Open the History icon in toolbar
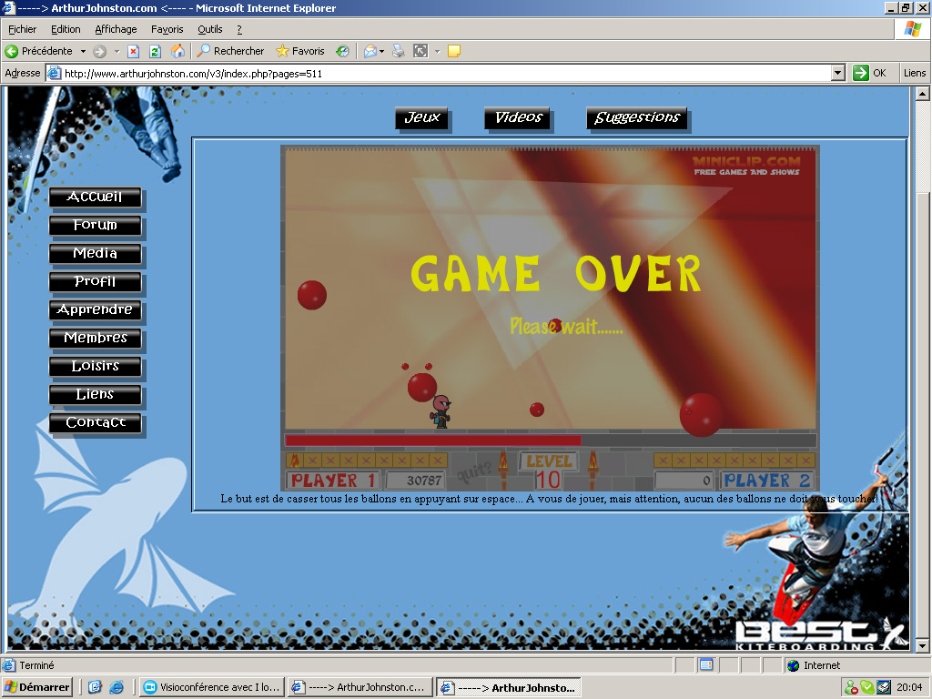The image size is (932, 699). click(x=342, y=51)
